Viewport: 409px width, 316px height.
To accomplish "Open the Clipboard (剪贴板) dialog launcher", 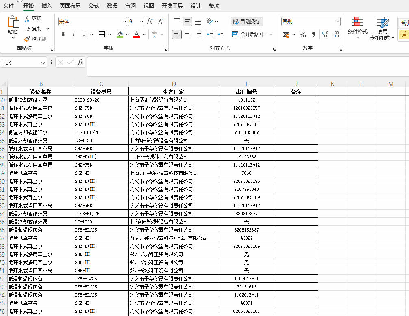I will click(52, 49).
